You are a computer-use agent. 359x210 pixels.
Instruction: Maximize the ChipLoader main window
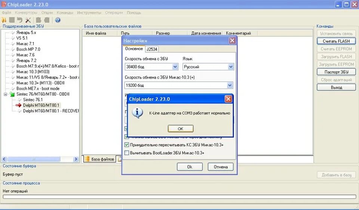click(x=347, y=4)
